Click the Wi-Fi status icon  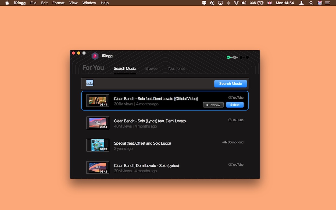236,3
